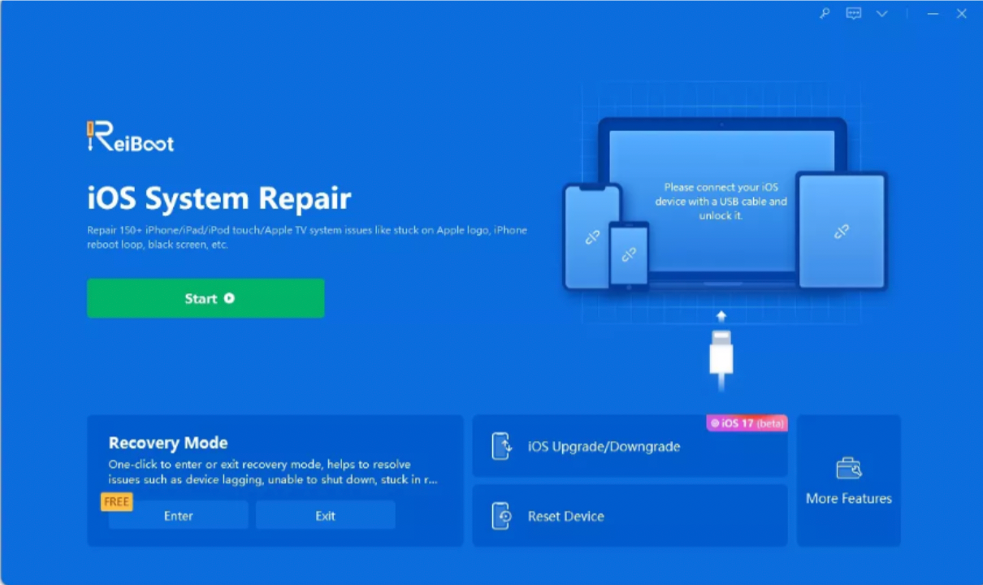Image resolution: width=983 pixels, height=585 pixels.
Task: Click the link icon on the large phone
Action: coord(592,237)
